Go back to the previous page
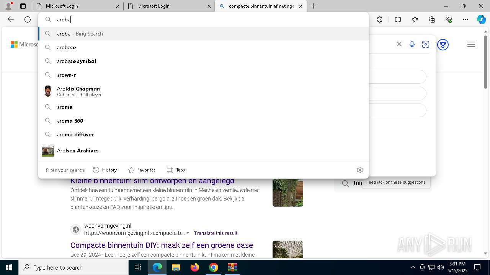 [x=11, y=19]
